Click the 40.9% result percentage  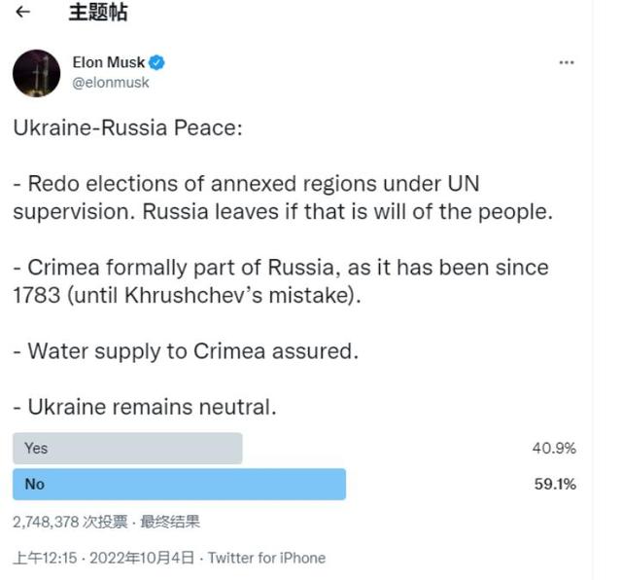554,448
